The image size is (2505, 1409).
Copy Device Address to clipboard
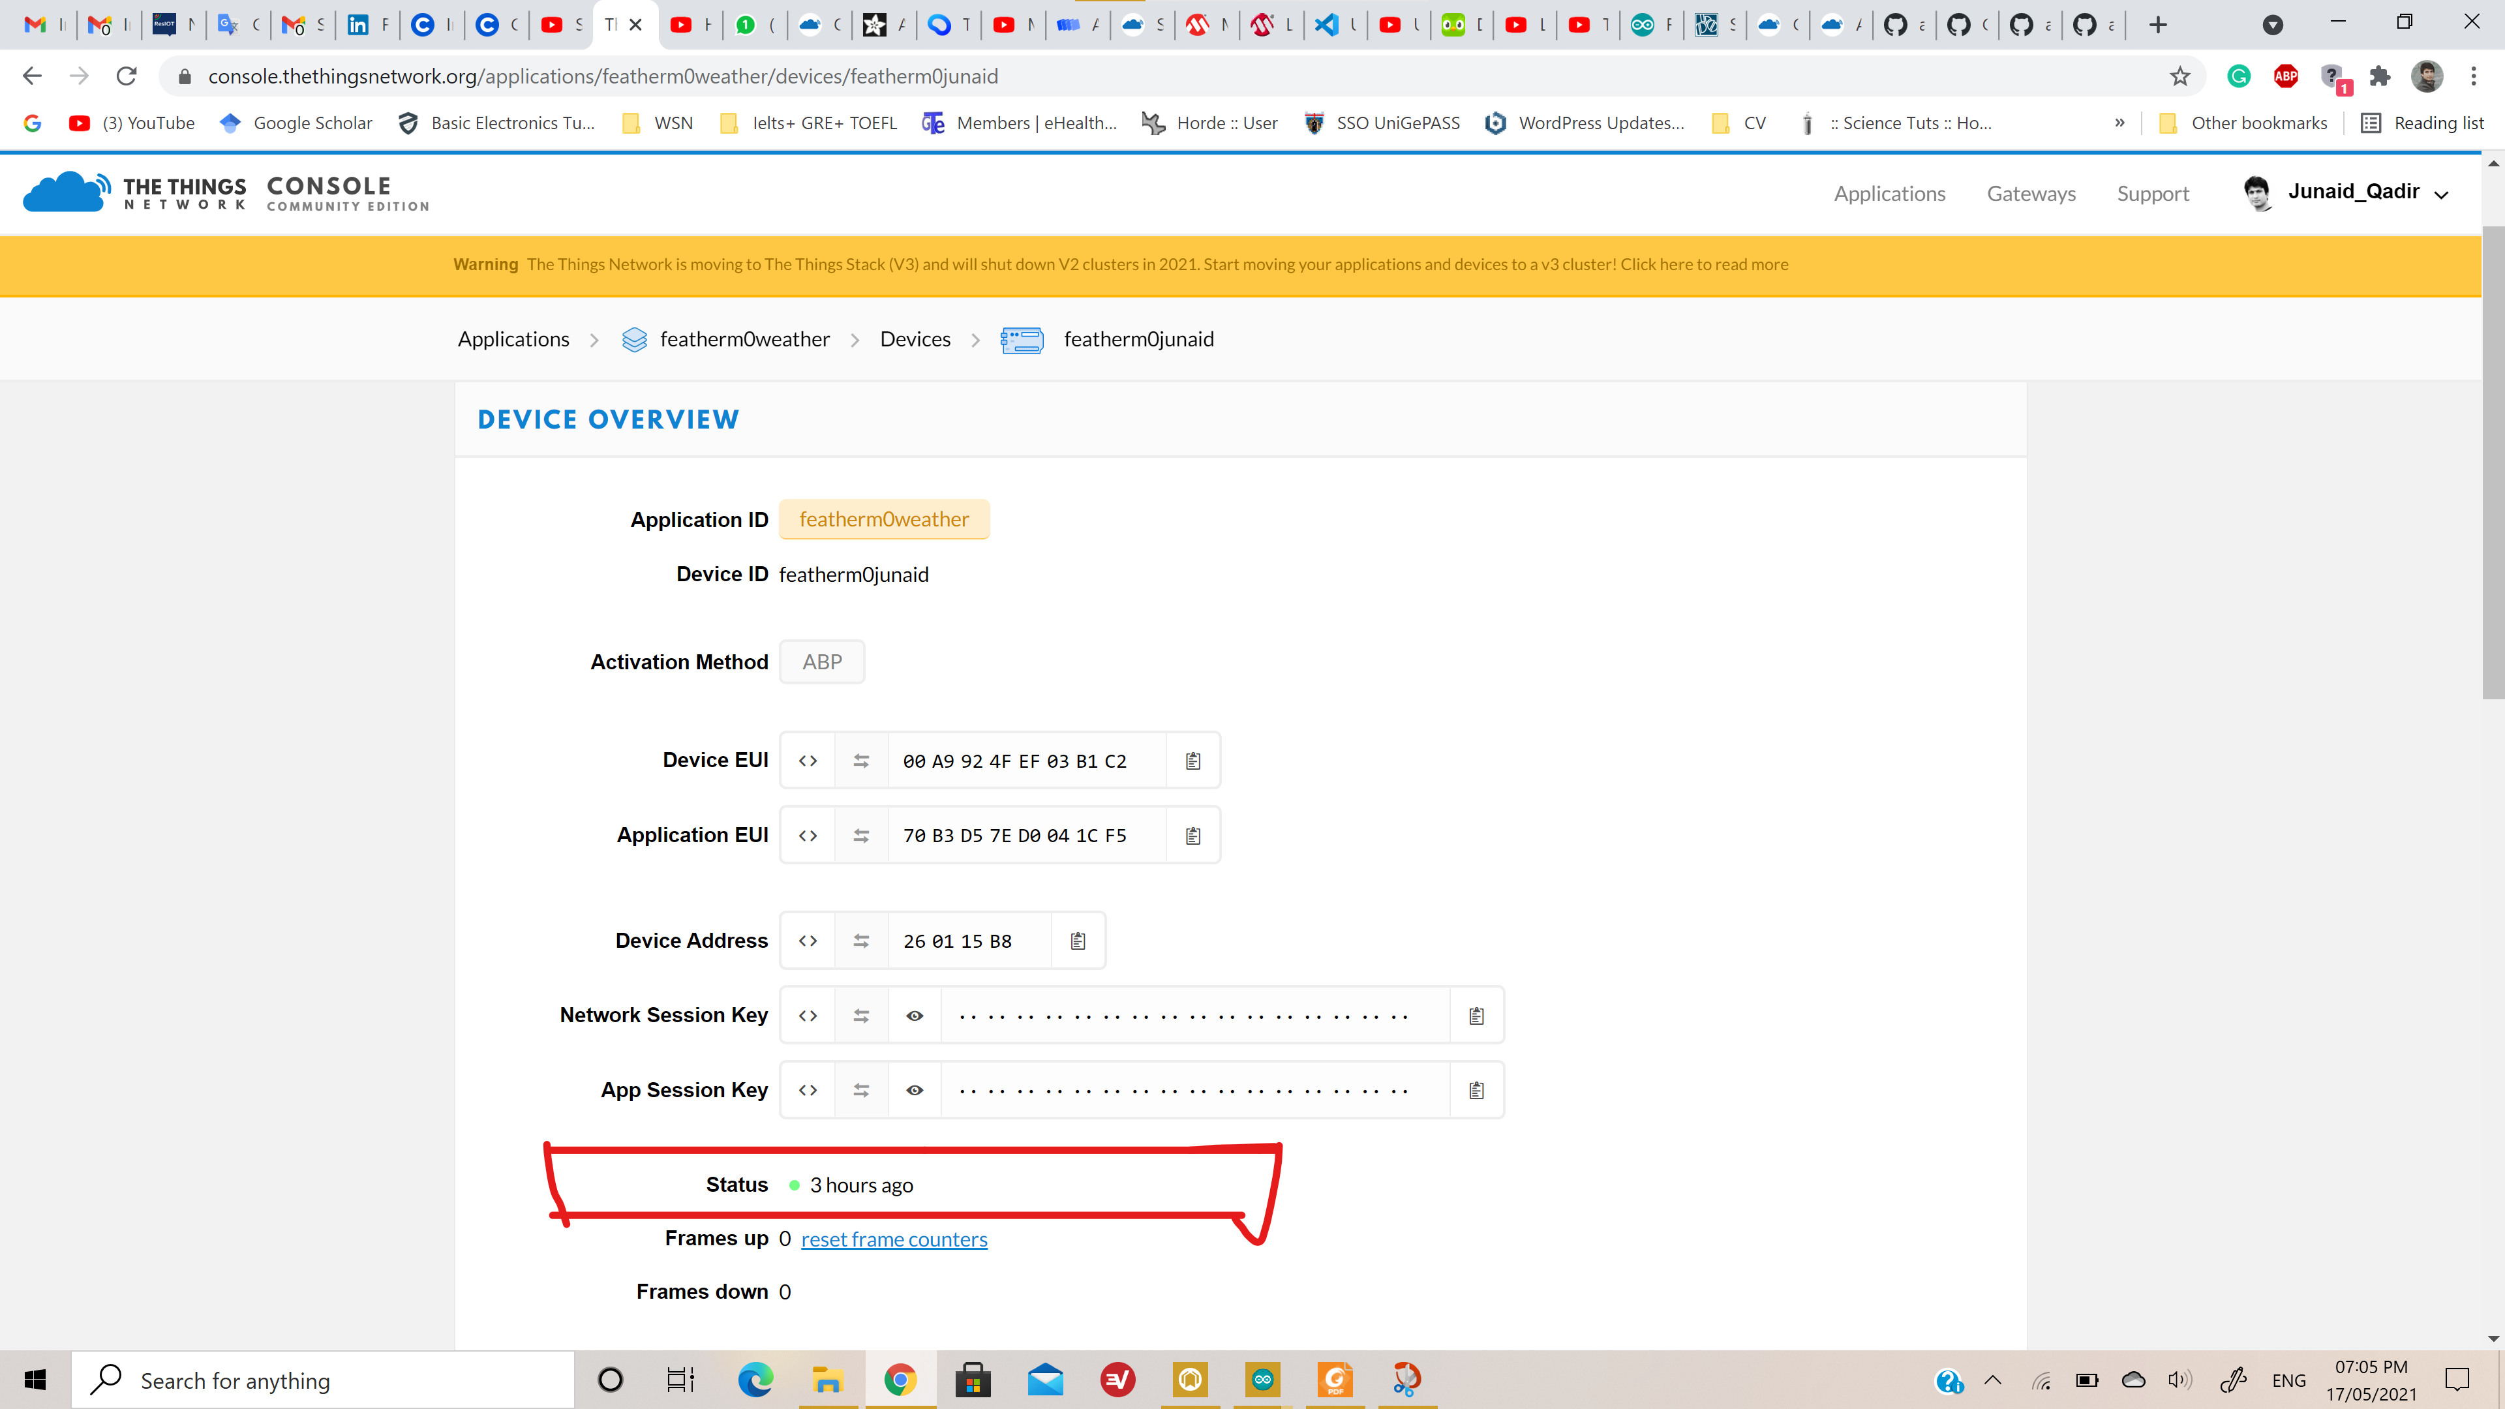pyautogui.click(x=1078, y=940)
